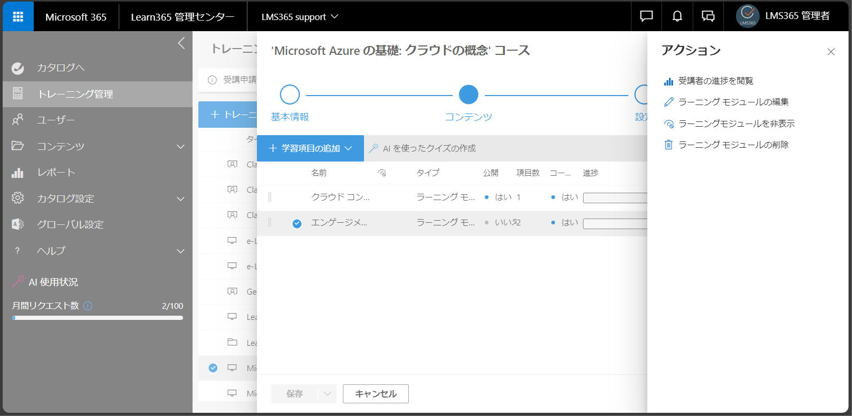Click the Reports bar chart icon

click(18, 172)
